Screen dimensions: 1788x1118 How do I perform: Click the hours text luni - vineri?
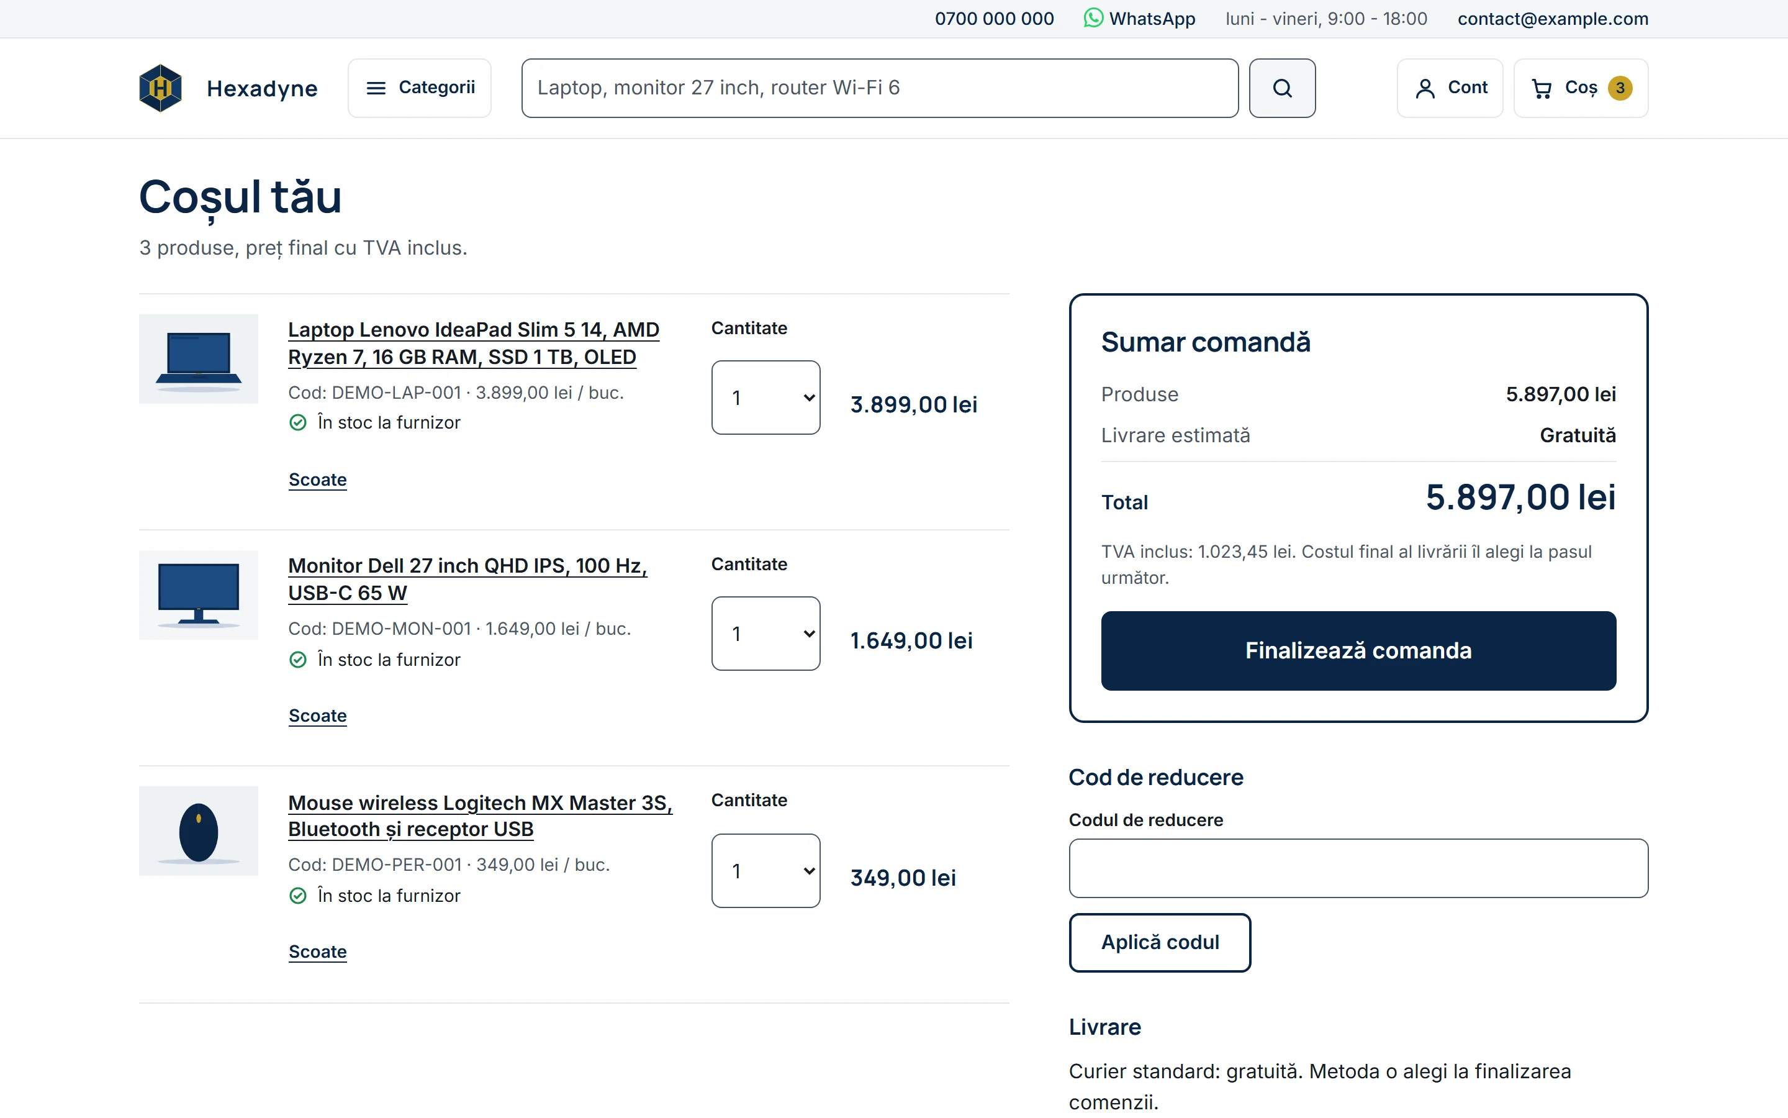coord(1326,19)
